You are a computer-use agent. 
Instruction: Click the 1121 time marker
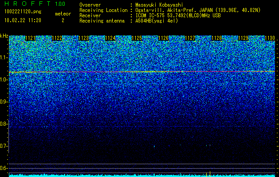coord(31,38)
